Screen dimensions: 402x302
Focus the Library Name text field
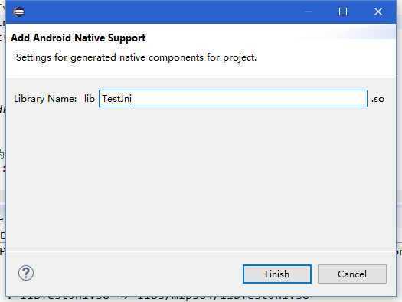(x=233, y=99)
